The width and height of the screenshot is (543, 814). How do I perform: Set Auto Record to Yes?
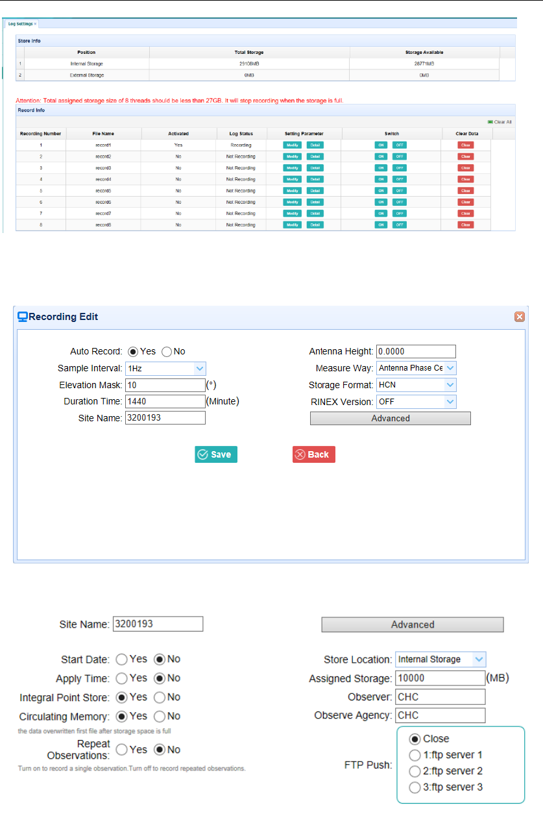pos(132,351)
